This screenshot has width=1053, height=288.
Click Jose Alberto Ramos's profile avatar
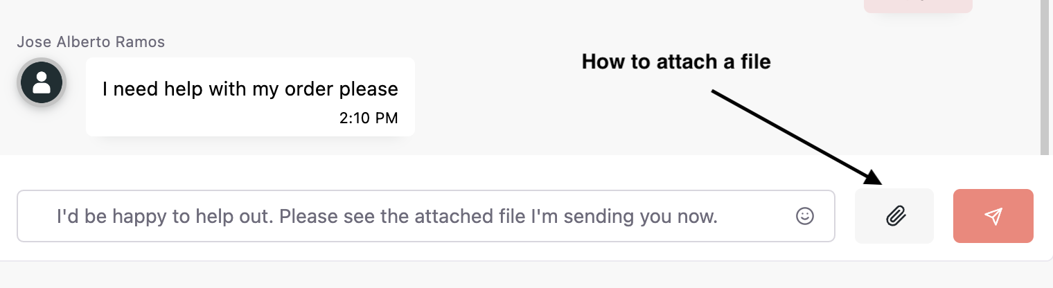point(42,83)
